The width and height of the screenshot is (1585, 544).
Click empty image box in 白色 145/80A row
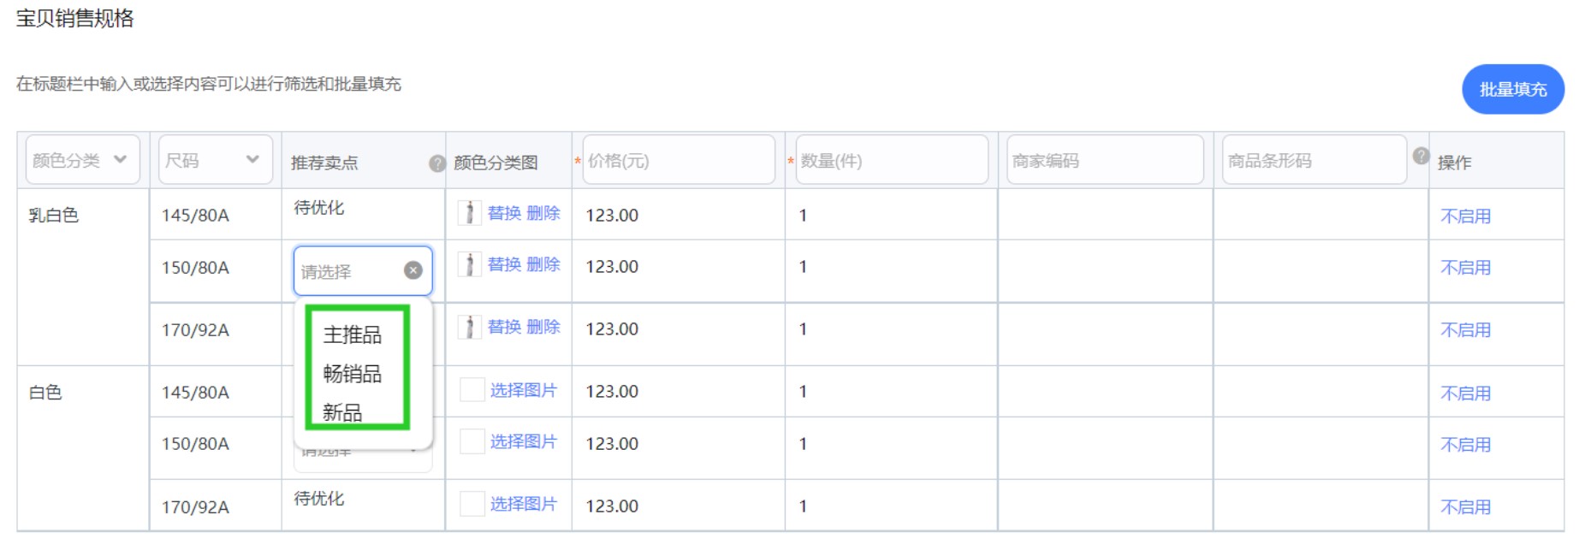click(472, 389)
